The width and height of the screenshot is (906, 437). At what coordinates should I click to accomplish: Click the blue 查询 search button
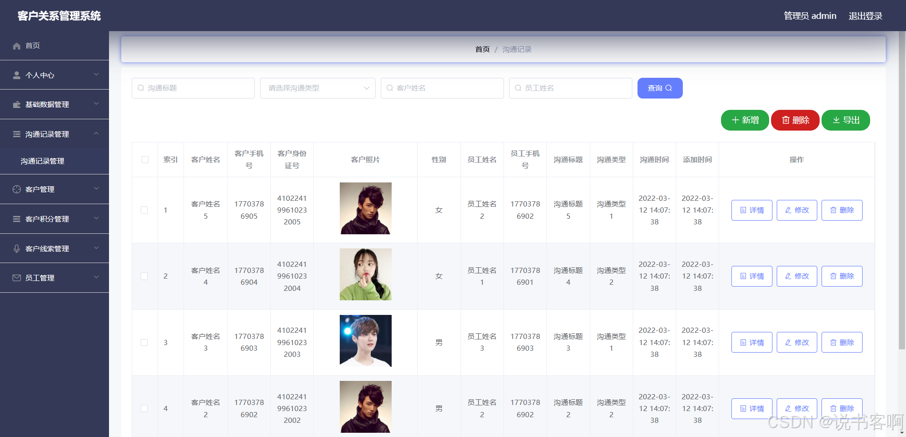(660, 88)
